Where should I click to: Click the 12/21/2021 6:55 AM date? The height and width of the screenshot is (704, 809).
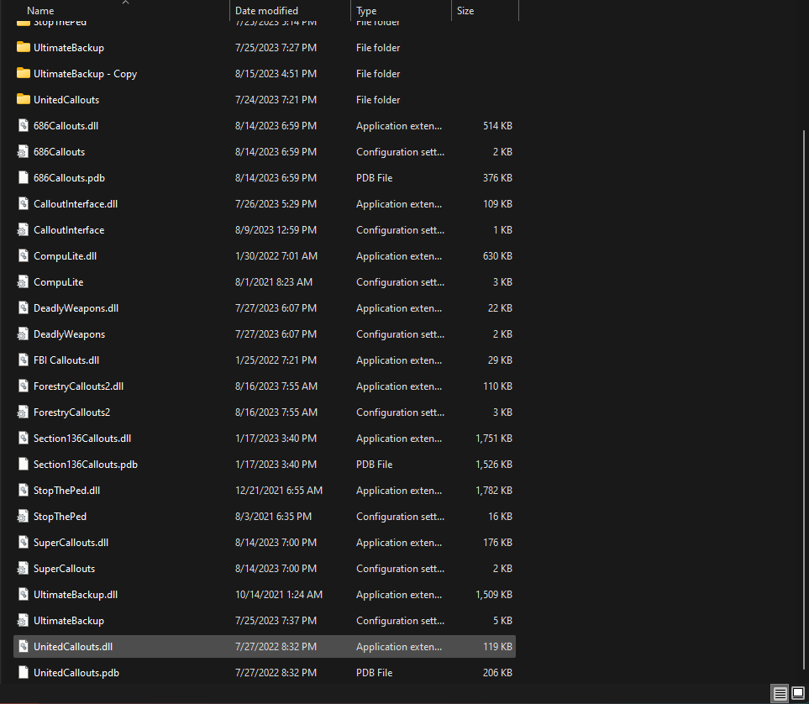tap(279, 491)
